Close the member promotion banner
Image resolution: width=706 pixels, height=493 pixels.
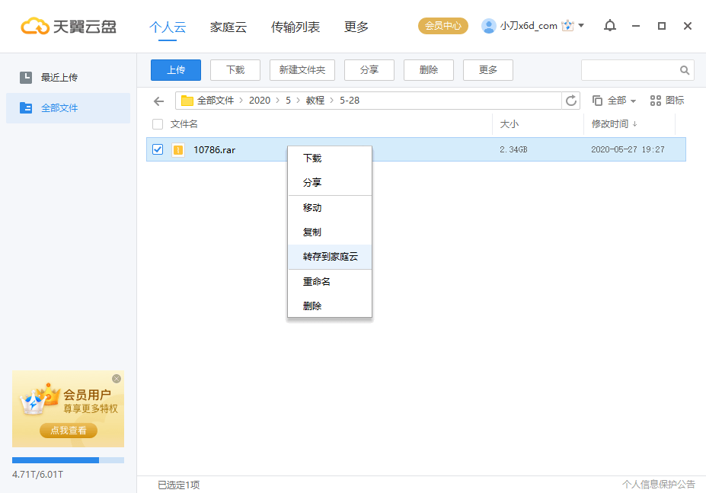117,379
